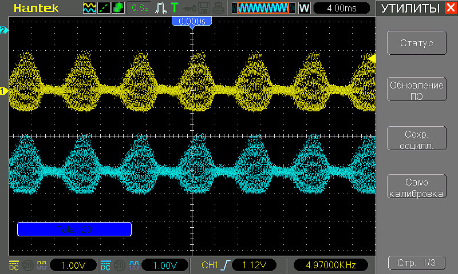Image resolution: width=458 pixels, height=274 pixels.
Task: Click the Сохр. осцилл. button
Action: click(417, 138)
